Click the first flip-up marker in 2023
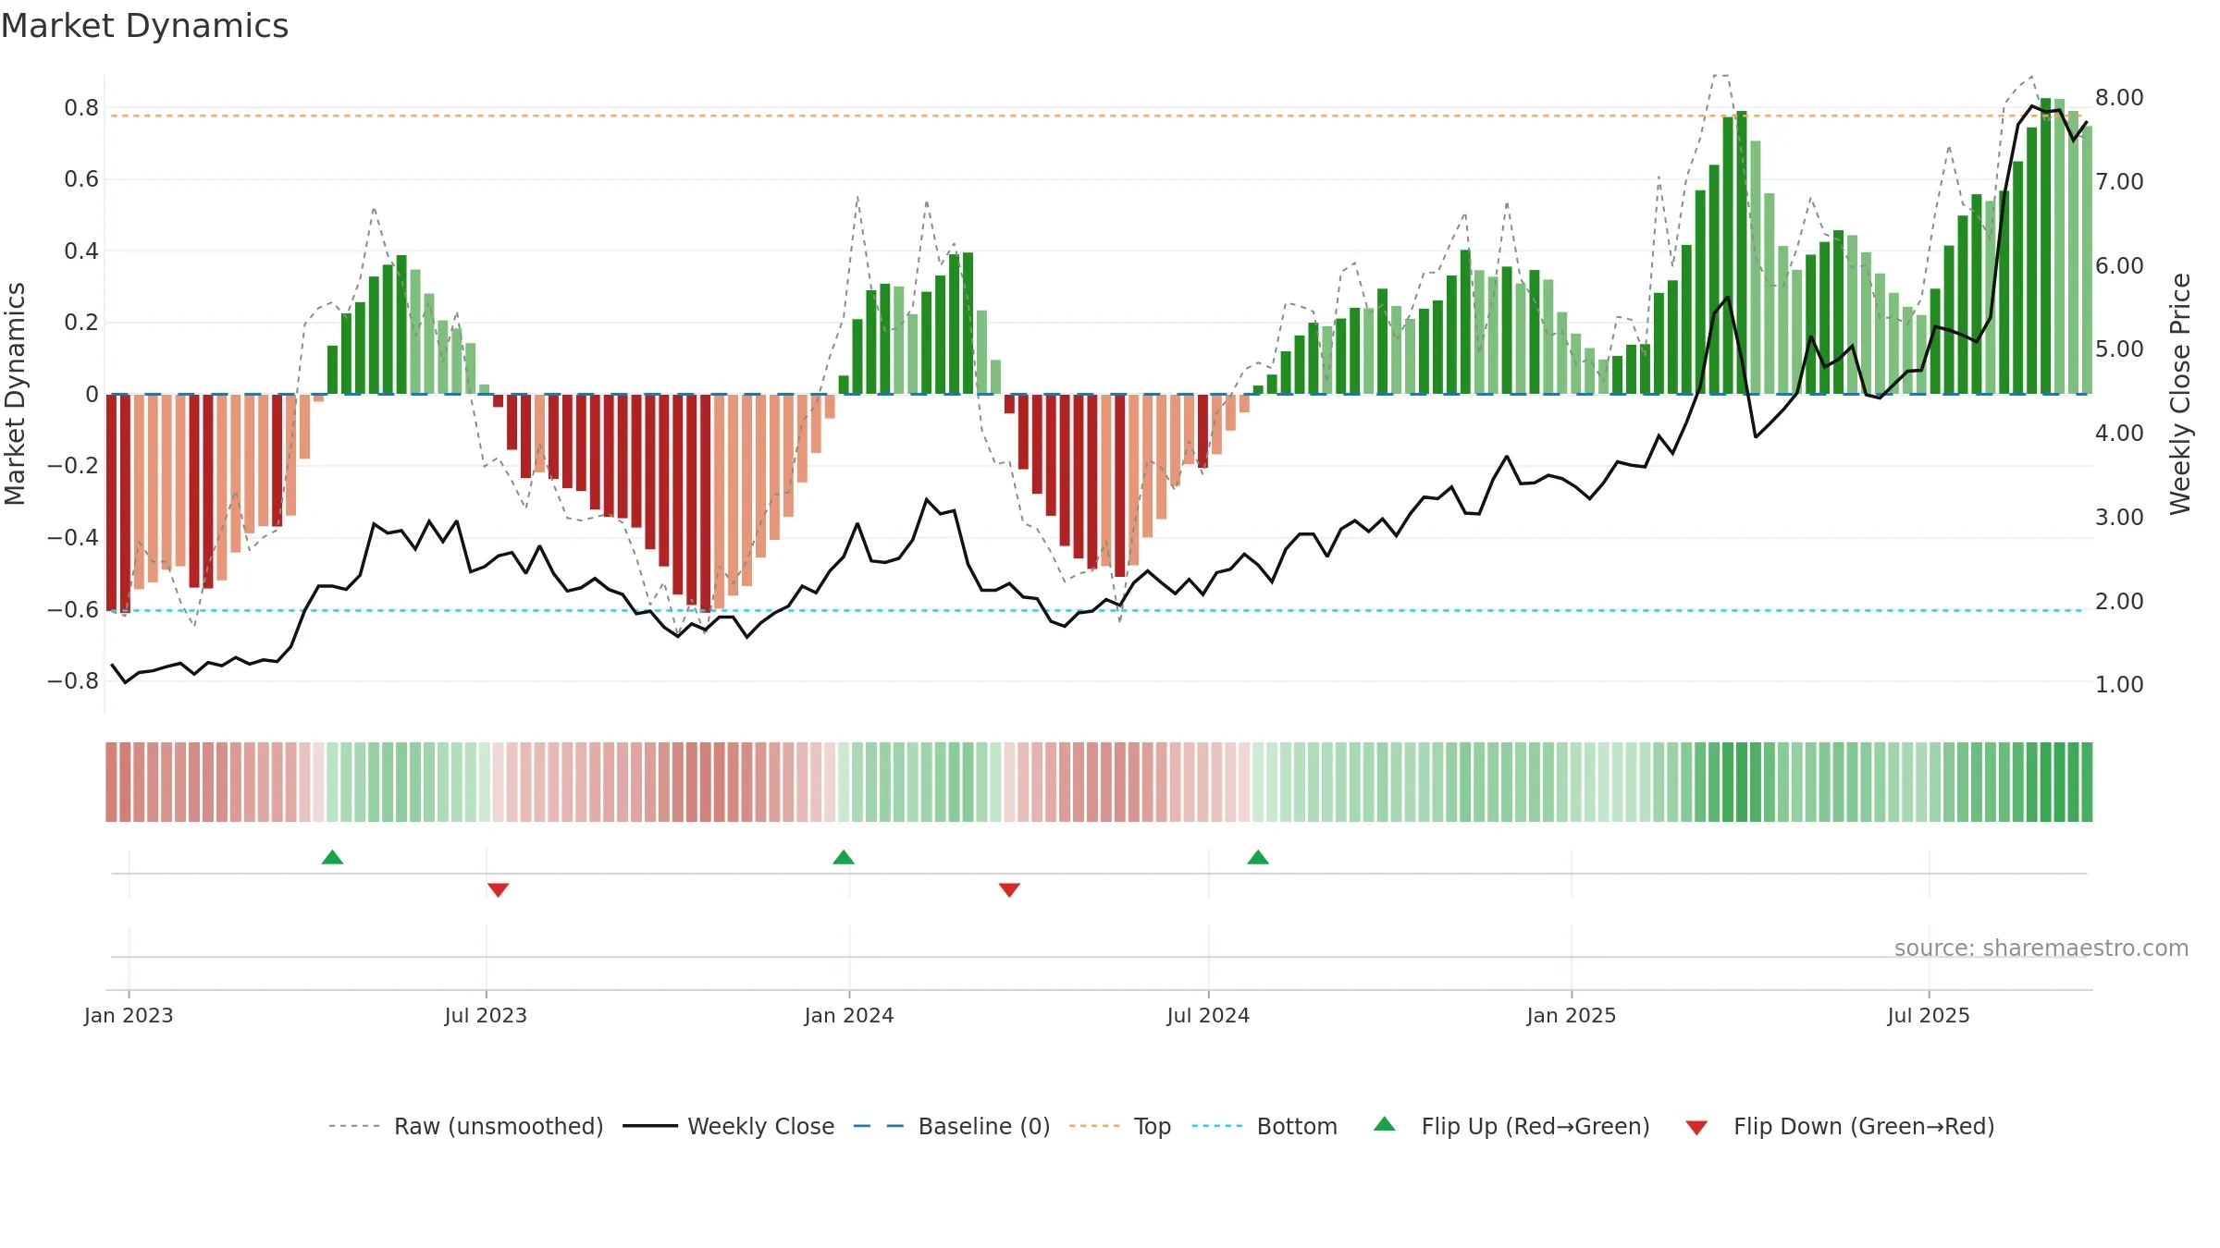This screenshot has width=2220, height=1248. pyautogui.click(x=332, y=857)
